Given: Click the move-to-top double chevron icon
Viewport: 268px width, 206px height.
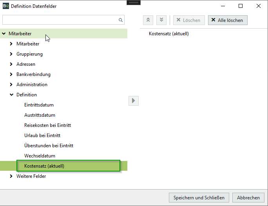Looking at the screenshot, I should pyautogui.click(x=148, y=20).
